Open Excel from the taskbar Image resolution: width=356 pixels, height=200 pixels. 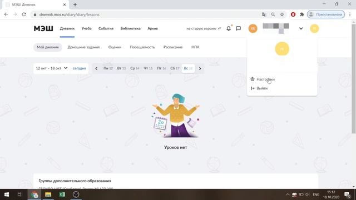point(62,194)
